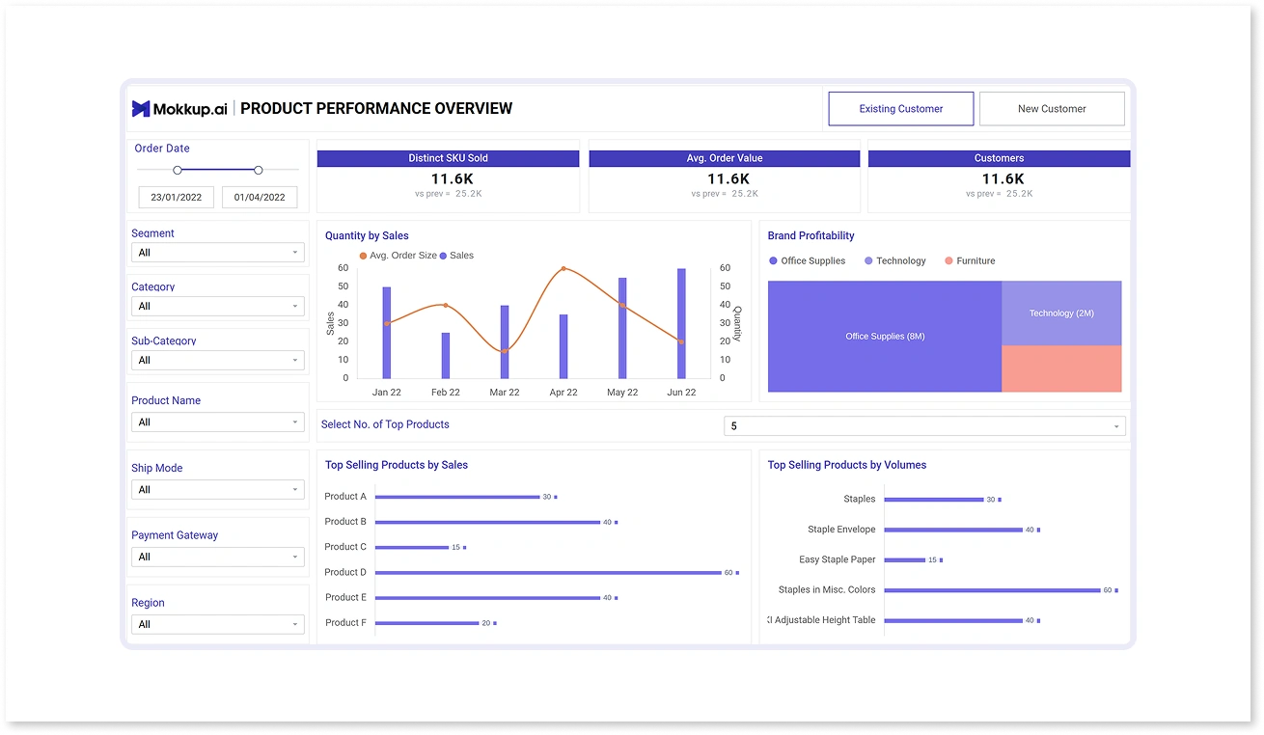Click the Apr 22 peak point on orange line
The image size is (1264, 735).
(563, 269)
